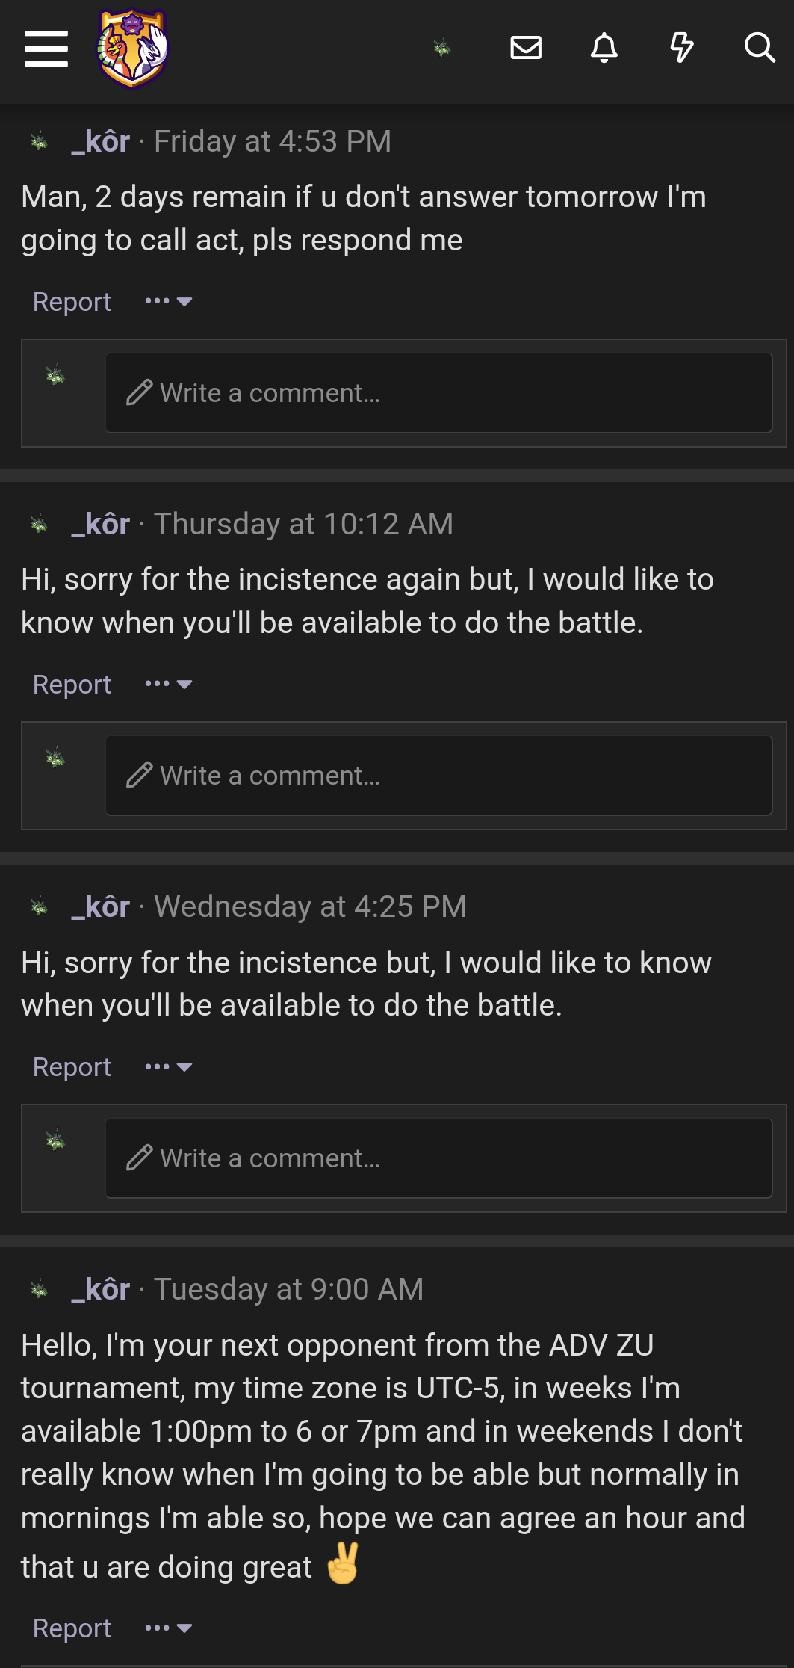Report the Thursday 10:12 AM post
794x1668 pixels.
tap(72, 685)
